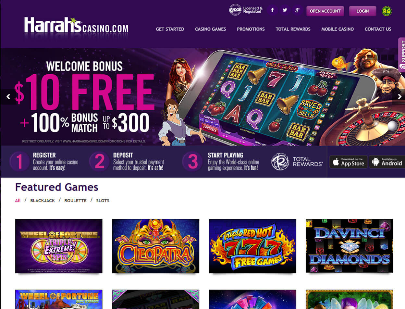Open the Google Plus social icon
405x309 pixels.
tap(297, 10)
